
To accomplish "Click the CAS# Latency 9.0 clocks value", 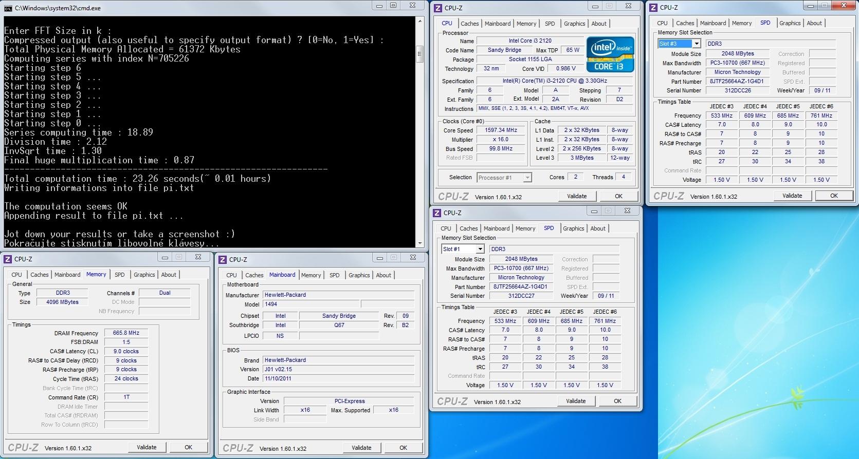I will (x=126, y=352).
